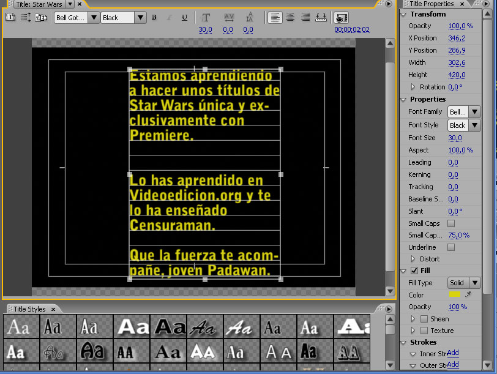Click the yellow fill Color swatch
The width and height of the screenshot is (497, 374).
click(454, 295)
